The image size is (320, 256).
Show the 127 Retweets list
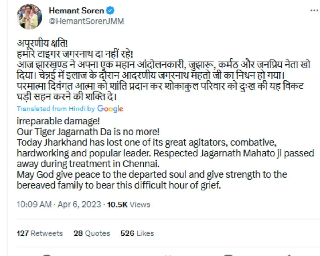(x=40, y=233)
